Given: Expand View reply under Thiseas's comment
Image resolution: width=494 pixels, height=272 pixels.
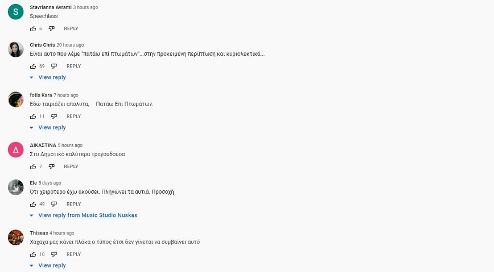Looking at the screenshot, I should click(51, 265).
